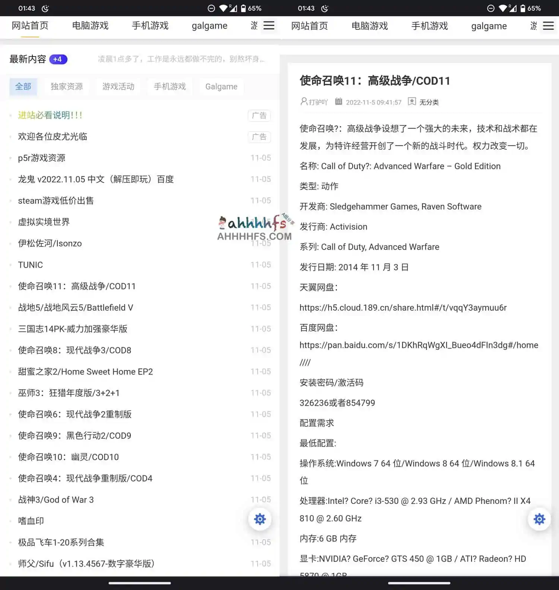Open the 战地5/Battlefield V post
This screenshot has height=590, width=559.
click(x=76, y=307)
